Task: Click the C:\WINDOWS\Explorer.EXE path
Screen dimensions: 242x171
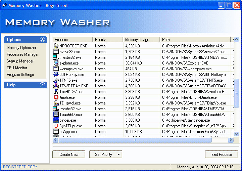Action: tap(185, 63)
